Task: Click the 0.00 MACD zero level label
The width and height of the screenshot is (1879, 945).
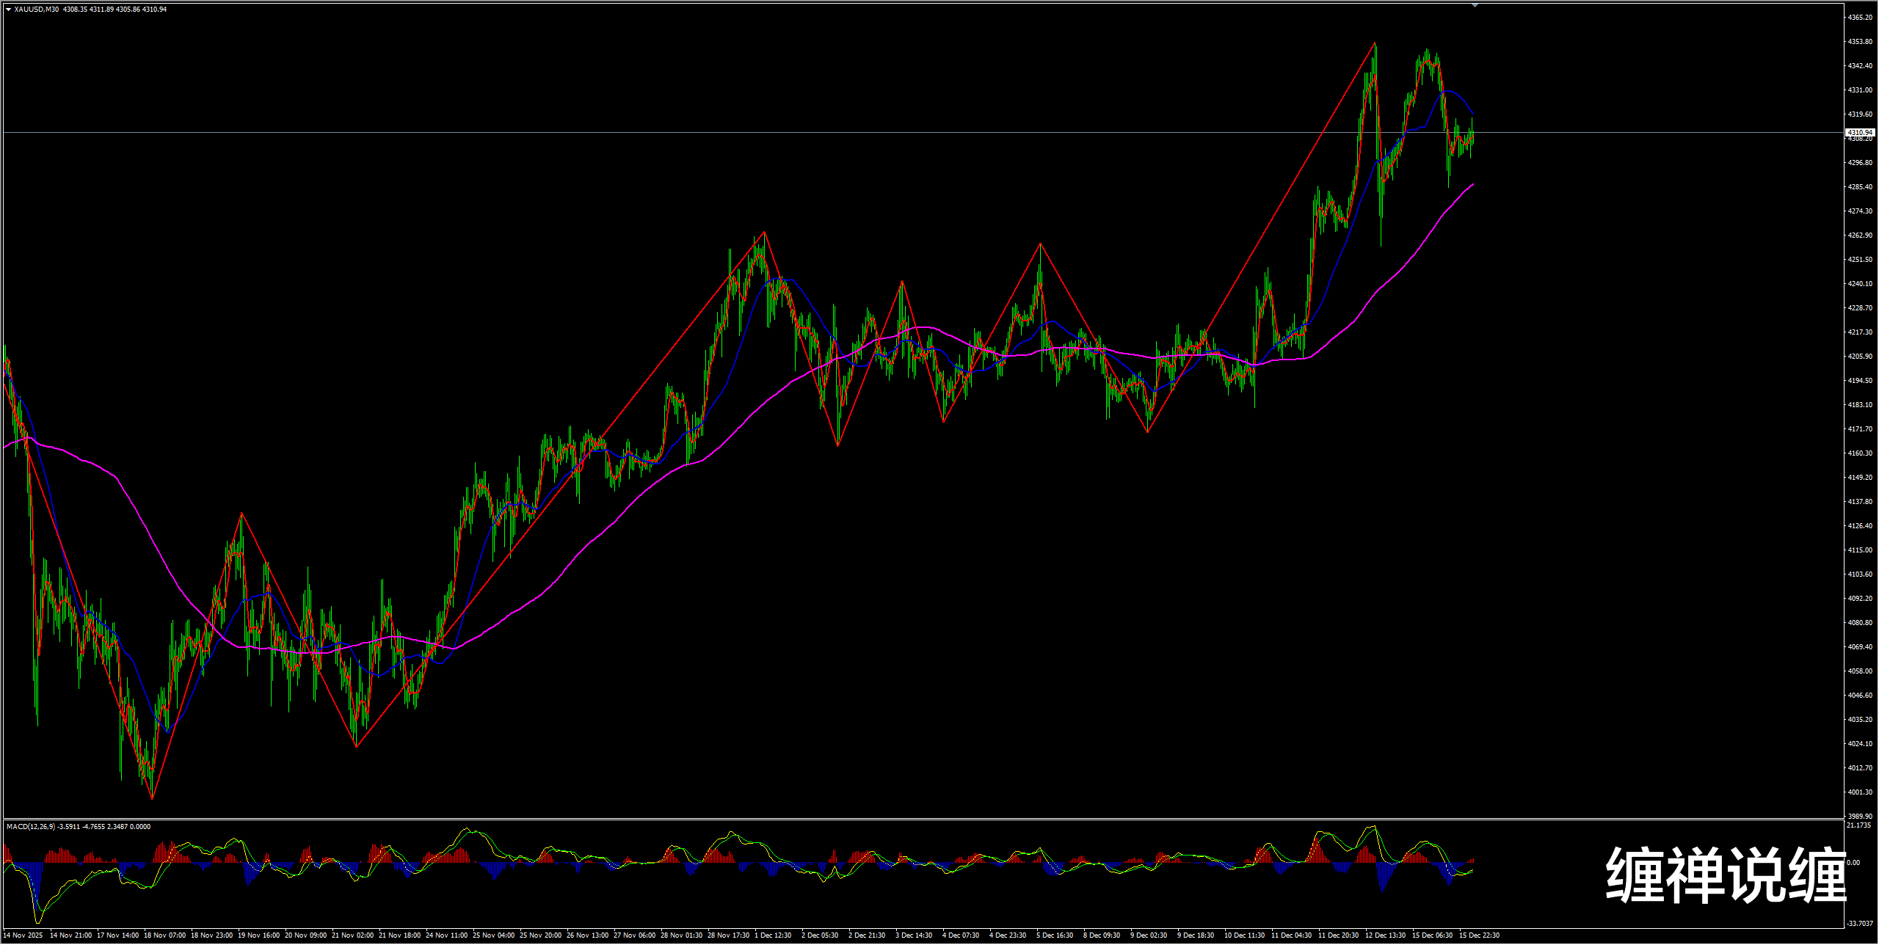Action: click(x=1854, y=863)
